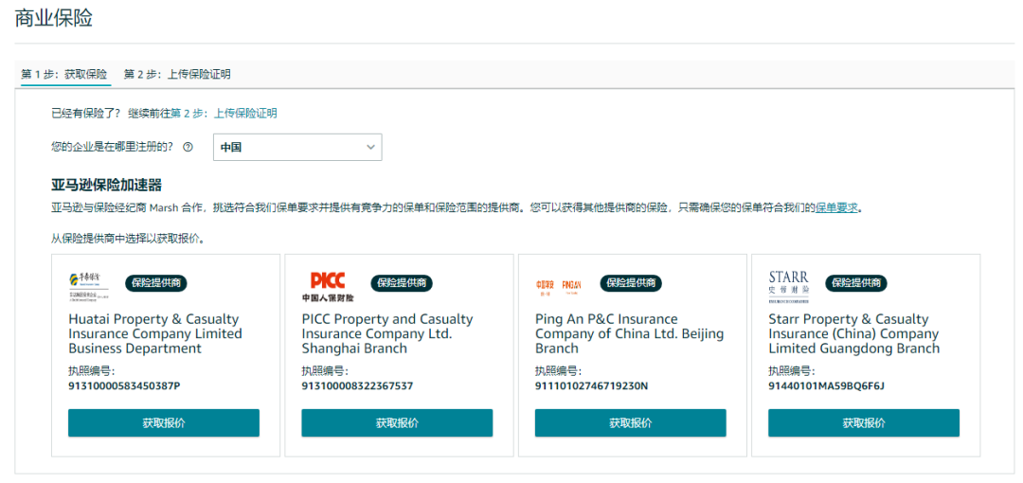Viewport: 1023px width, 483px height.
Task: Get quote from Huatai Property & Casualty
Action: 164,422
